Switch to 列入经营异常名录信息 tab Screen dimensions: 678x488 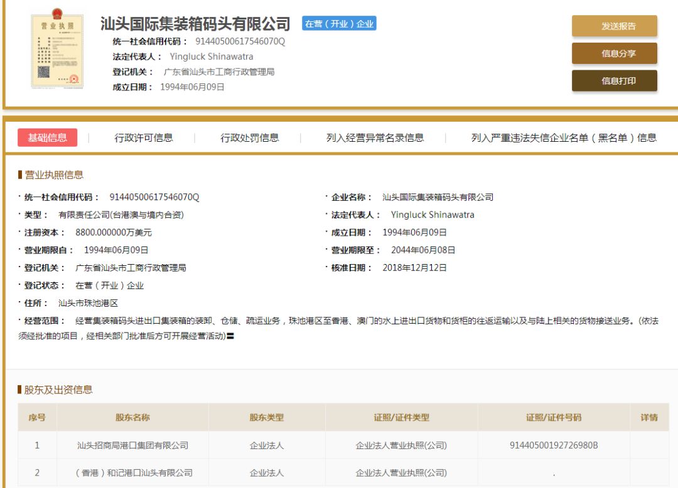pos(375,138)
